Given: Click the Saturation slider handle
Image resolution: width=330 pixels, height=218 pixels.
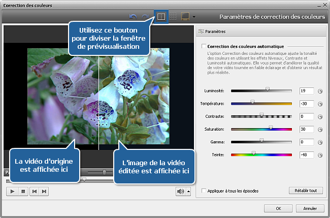Looking at the screenshot, I should click(x=271, y=128).
